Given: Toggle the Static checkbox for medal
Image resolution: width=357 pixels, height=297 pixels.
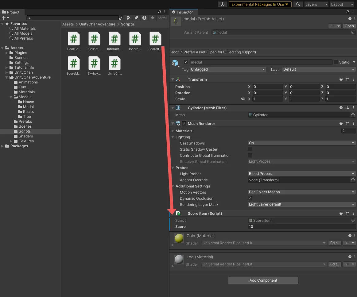Looking at the screenshot, I should [x=336, y=62].
